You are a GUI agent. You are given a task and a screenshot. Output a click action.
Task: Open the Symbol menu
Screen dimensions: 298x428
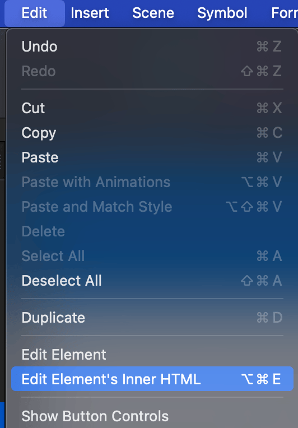click(x=222, y=13)
